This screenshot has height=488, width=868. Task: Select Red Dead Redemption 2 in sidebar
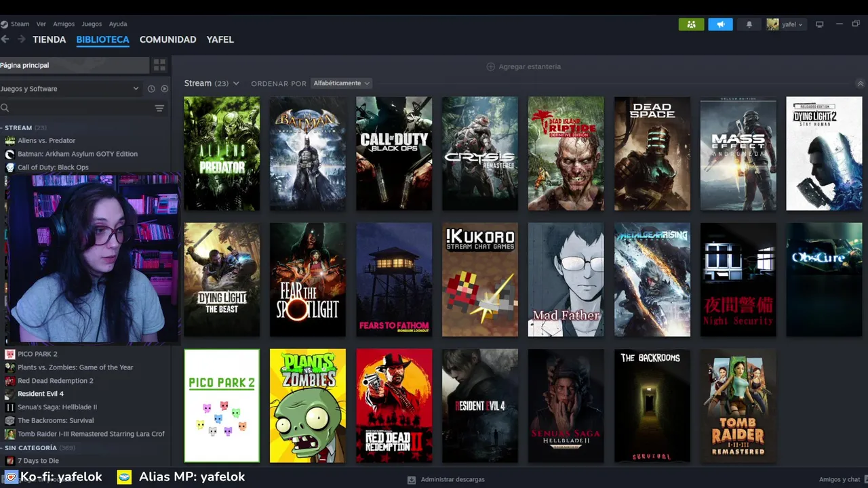56,380
